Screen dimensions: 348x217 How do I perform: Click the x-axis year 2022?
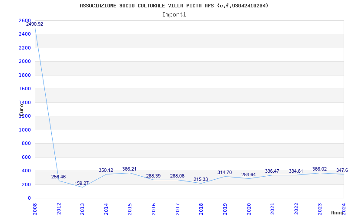tap(296, 209)
